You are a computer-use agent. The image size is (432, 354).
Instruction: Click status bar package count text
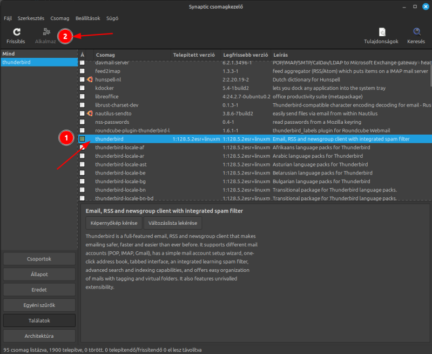(x=103, y=350)
